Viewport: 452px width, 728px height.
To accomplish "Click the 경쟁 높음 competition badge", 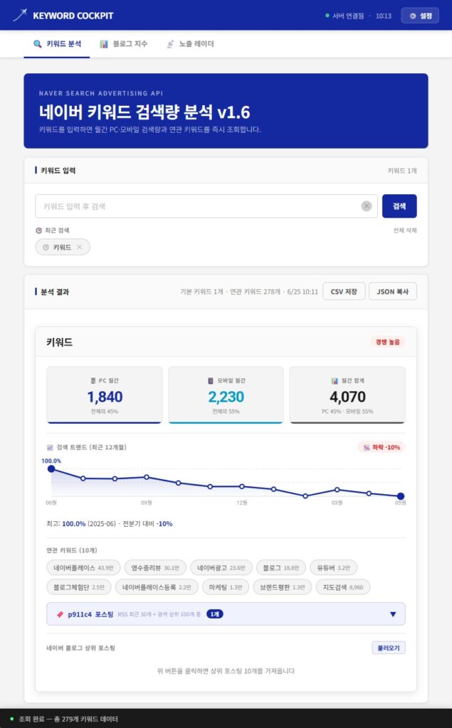I will 387,342.
